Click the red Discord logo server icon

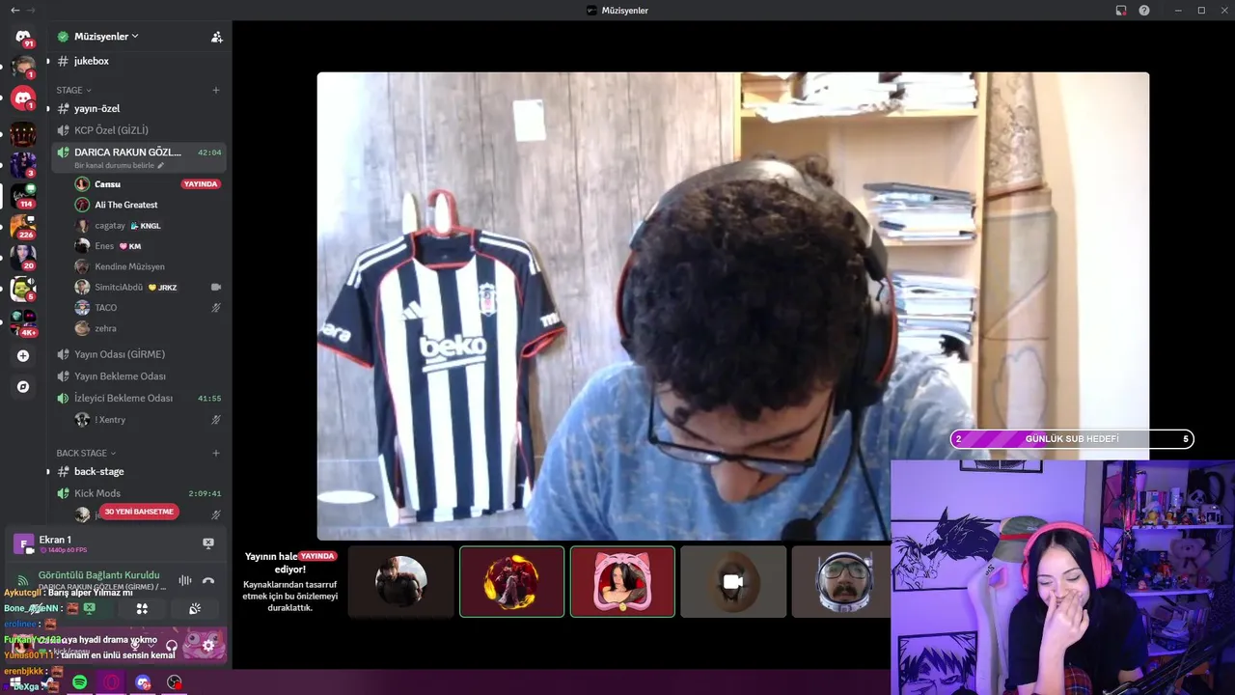(x=23, y=97)
